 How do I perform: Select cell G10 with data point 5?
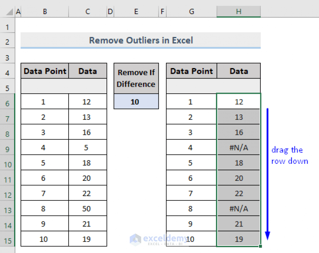click(x=191, y=163)
